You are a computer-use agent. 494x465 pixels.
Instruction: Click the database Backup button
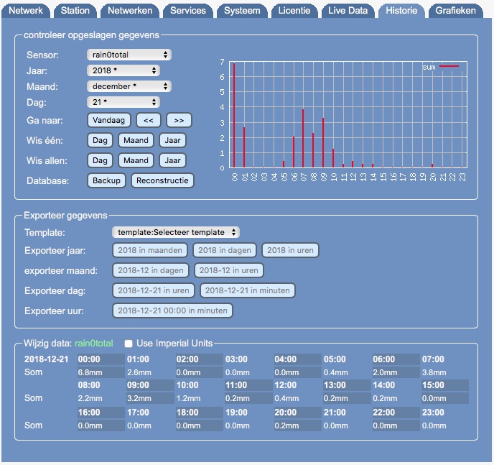pos(106,180)
